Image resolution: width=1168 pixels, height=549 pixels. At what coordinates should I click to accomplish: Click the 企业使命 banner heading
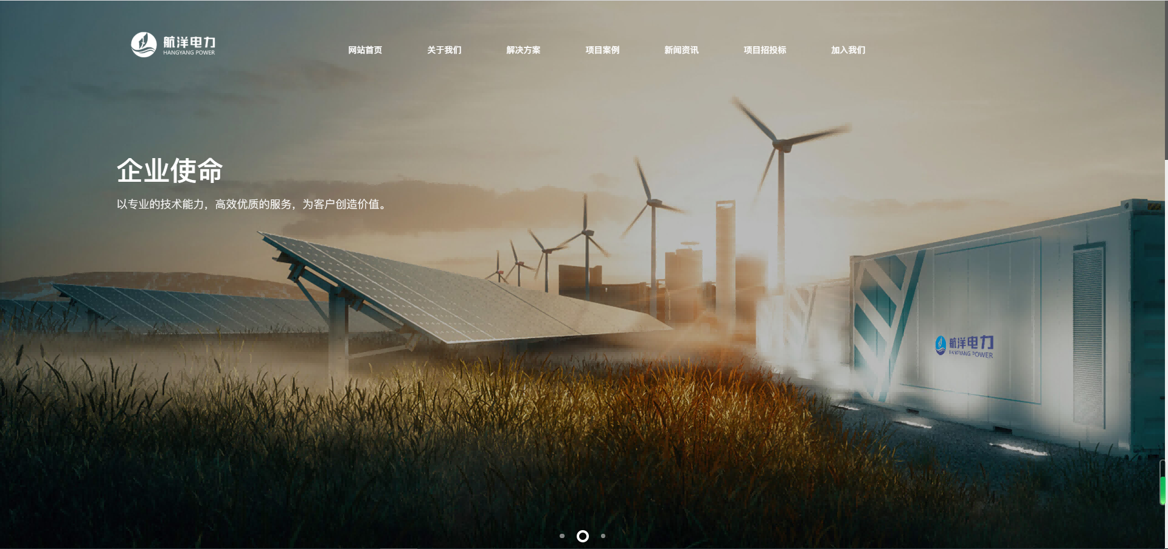[x=170, y=170]
